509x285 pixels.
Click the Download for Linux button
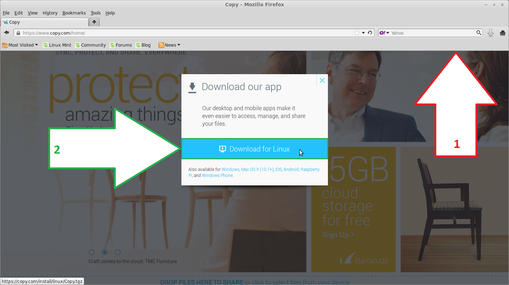coord(254,149)
